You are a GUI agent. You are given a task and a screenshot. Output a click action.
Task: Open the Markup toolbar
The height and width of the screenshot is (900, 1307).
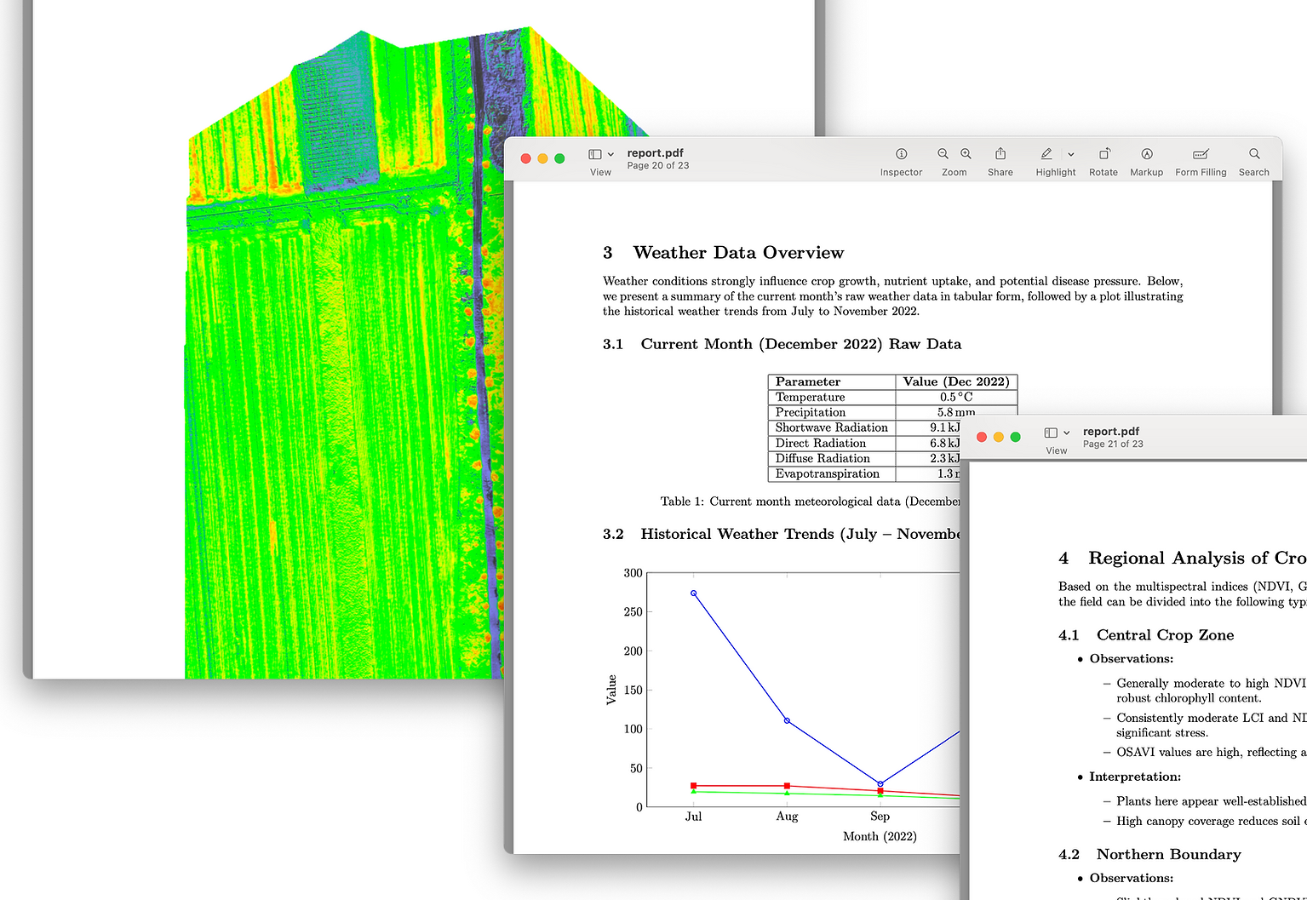coord(1146,154)
